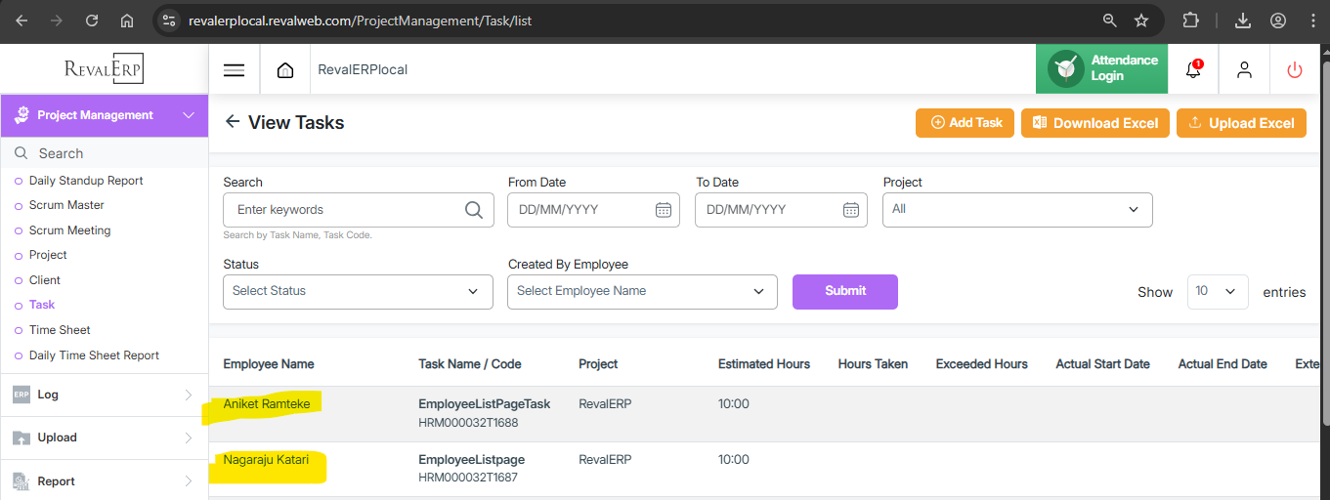This screenshot has height=500, width=1330.
Task: Open the Select Employee Name dropdown
Action: click(x=641, y=291)
